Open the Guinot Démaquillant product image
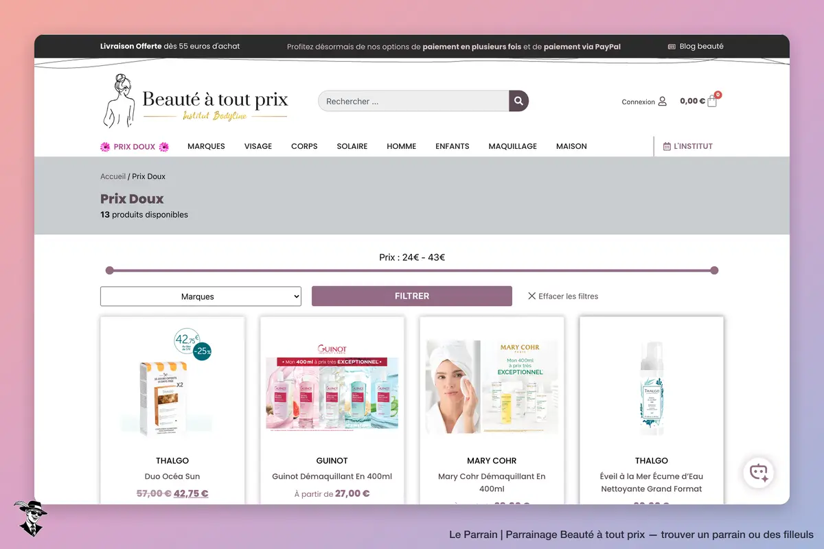This screenshot has height=549, width=824. (332, 388)
